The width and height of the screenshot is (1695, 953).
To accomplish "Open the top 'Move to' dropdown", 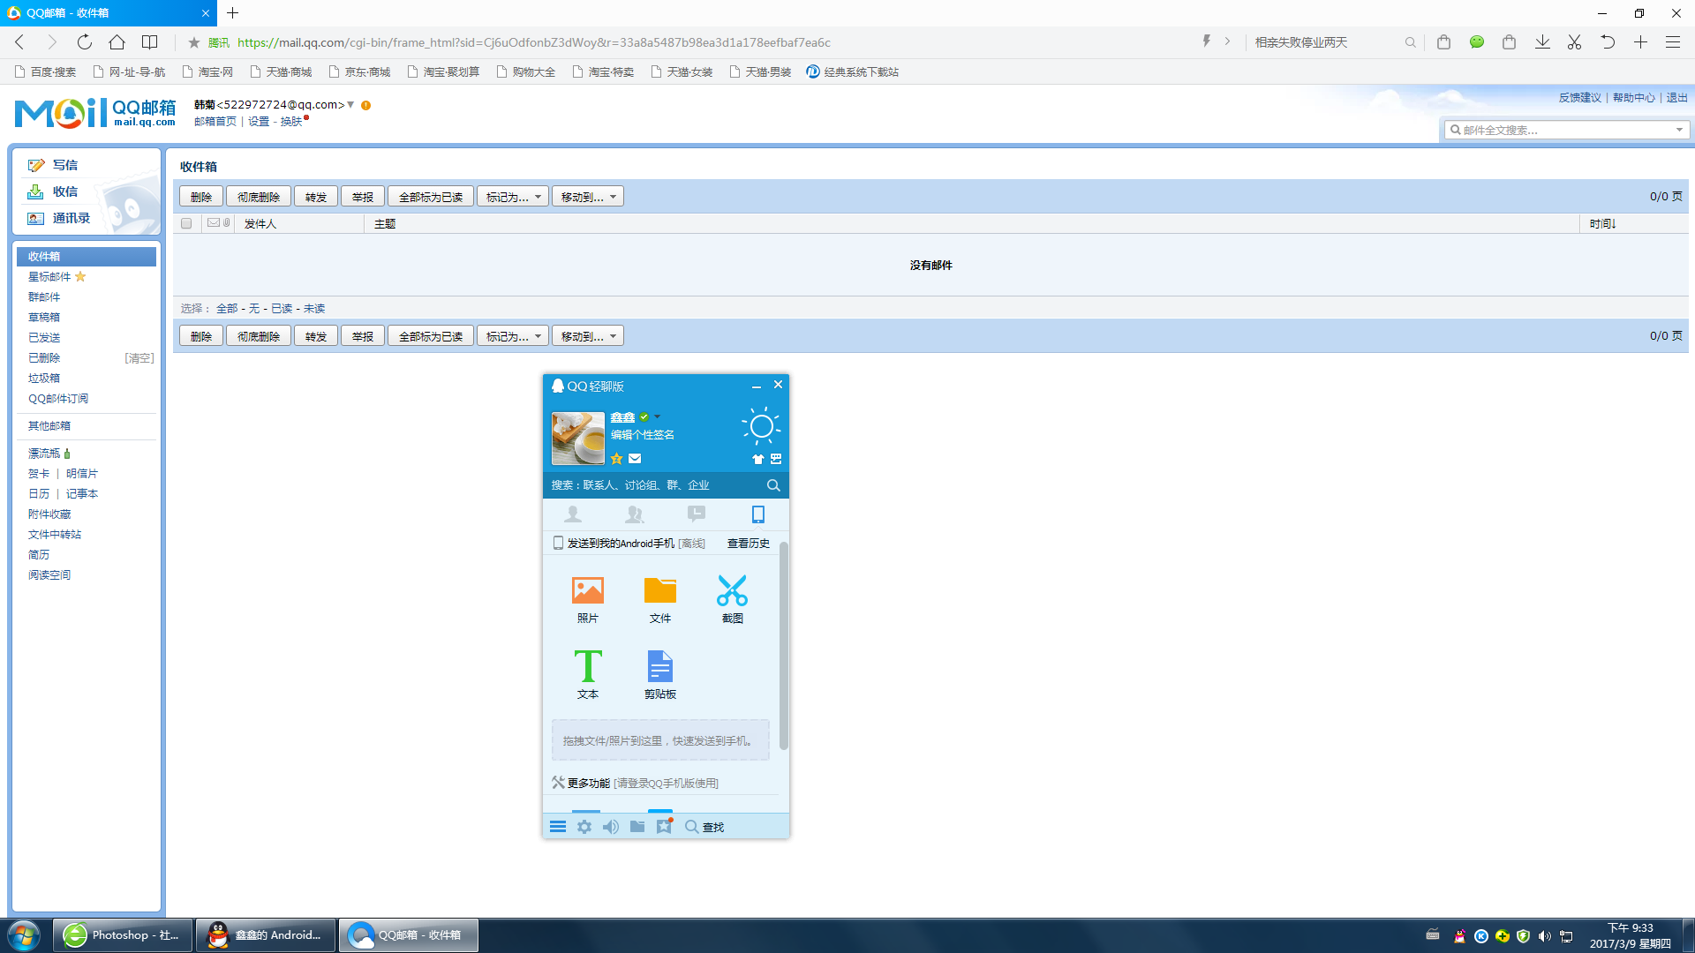I will click(588, 197).
